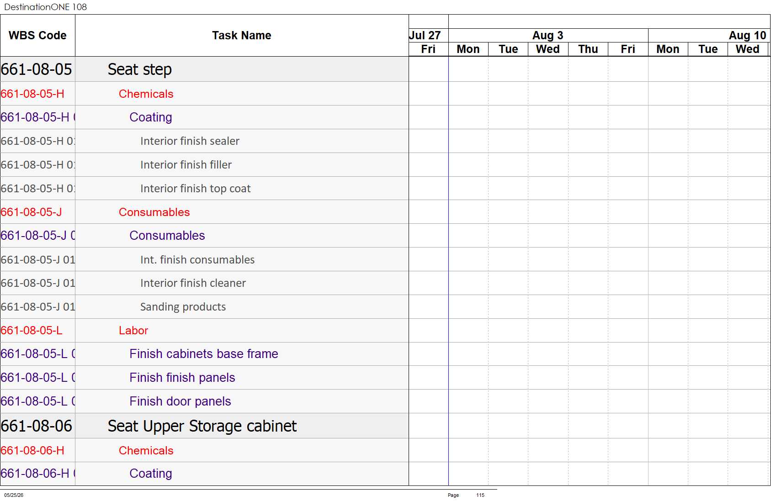Viewport: 771px width, 501px height.
Task: Click the Tue day under Aug 10
Action: (x=708, y=49)
